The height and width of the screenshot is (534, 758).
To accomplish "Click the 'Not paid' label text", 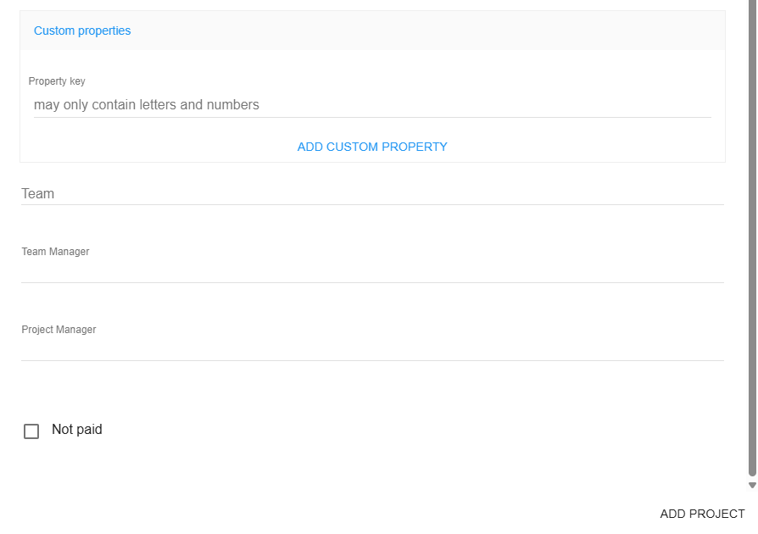I will [x=76, y=430].
